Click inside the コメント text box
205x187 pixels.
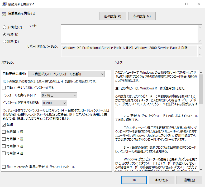coord(129,34)
